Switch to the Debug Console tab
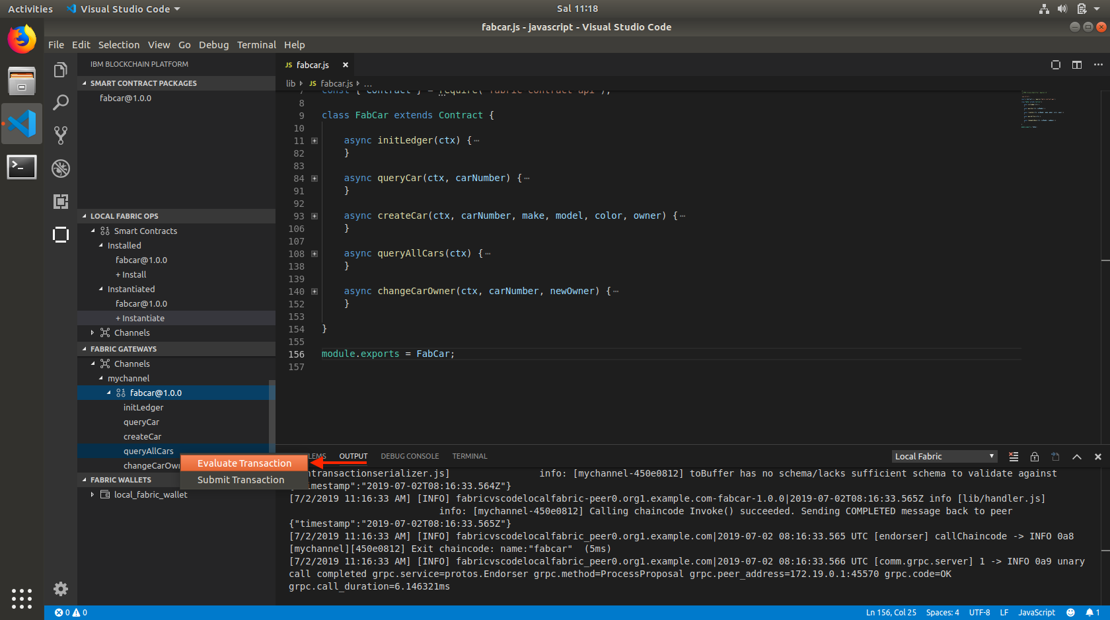Screen dimensions: 1110x620 point(410,457)
